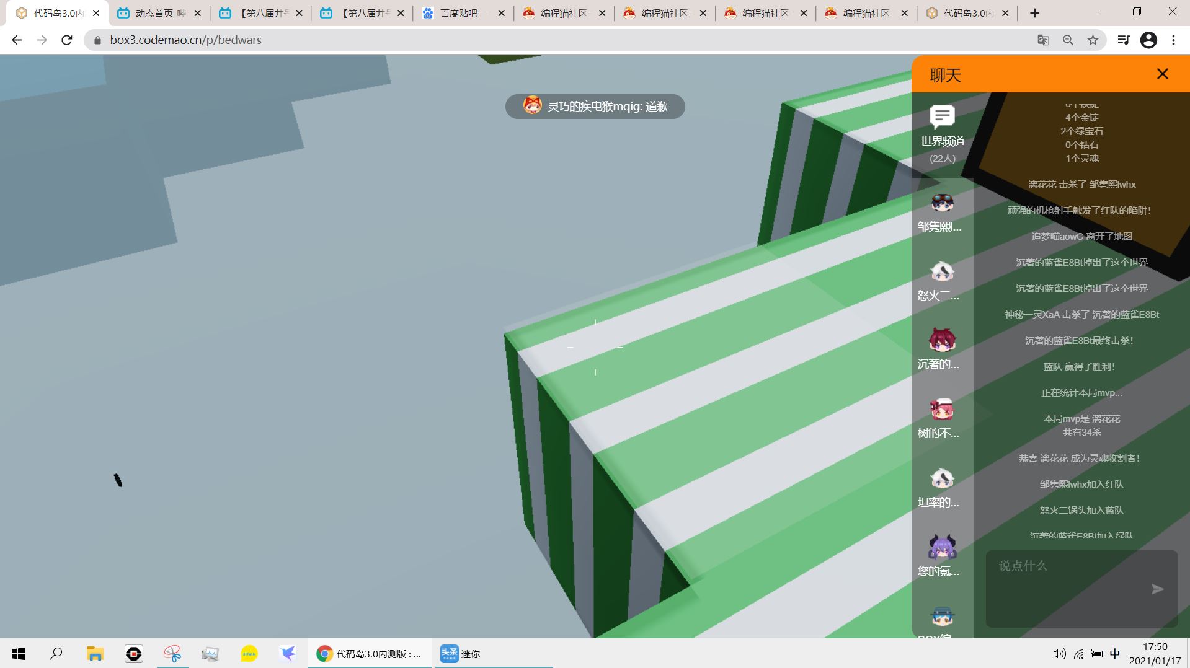Open the blue bird taskbar app

pos(288,654)
